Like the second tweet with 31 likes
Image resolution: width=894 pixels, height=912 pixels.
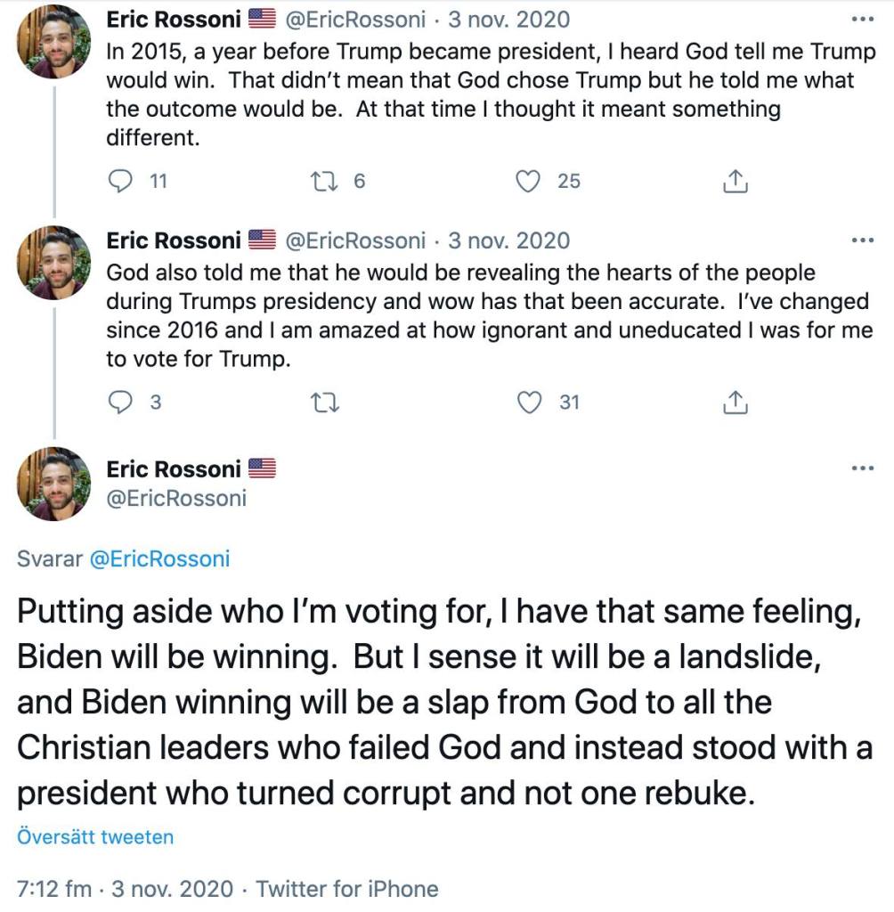pyautogui.click(x=529, y=403)
